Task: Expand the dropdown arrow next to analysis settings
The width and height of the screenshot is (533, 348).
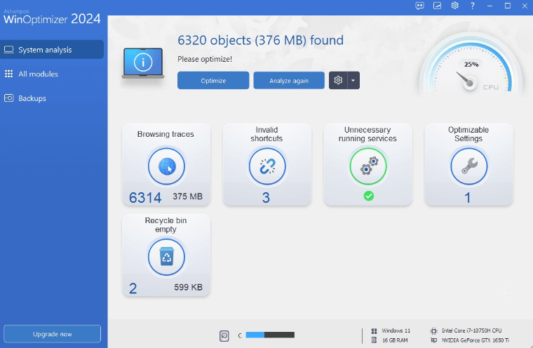Action: 353,81
